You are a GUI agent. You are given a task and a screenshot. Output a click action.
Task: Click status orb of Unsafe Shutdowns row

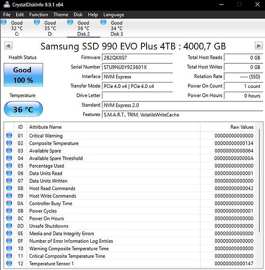(9, 226)
